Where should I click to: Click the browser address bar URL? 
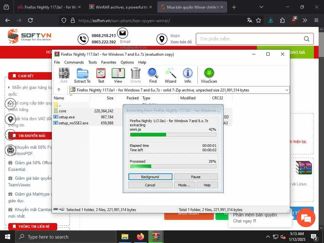[x=124, y=21]
